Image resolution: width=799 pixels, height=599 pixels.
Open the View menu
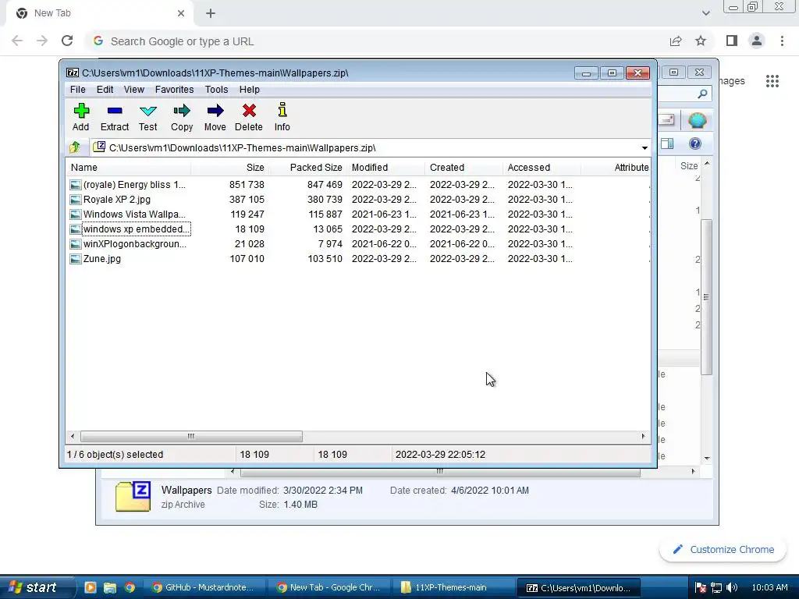click(134, 90)
